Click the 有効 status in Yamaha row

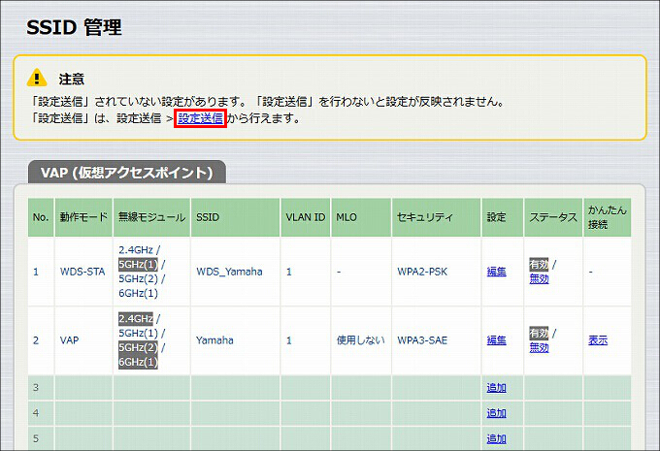pos(539,333)
